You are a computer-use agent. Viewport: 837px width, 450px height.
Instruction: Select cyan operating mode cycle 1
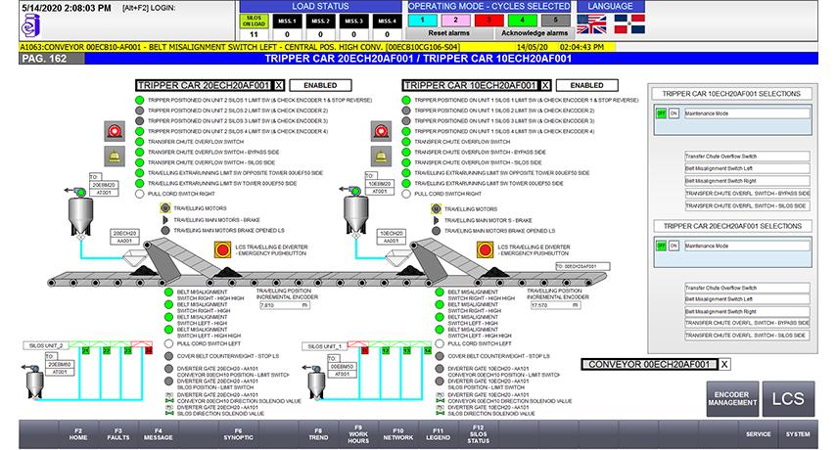[x=422, y=21]
